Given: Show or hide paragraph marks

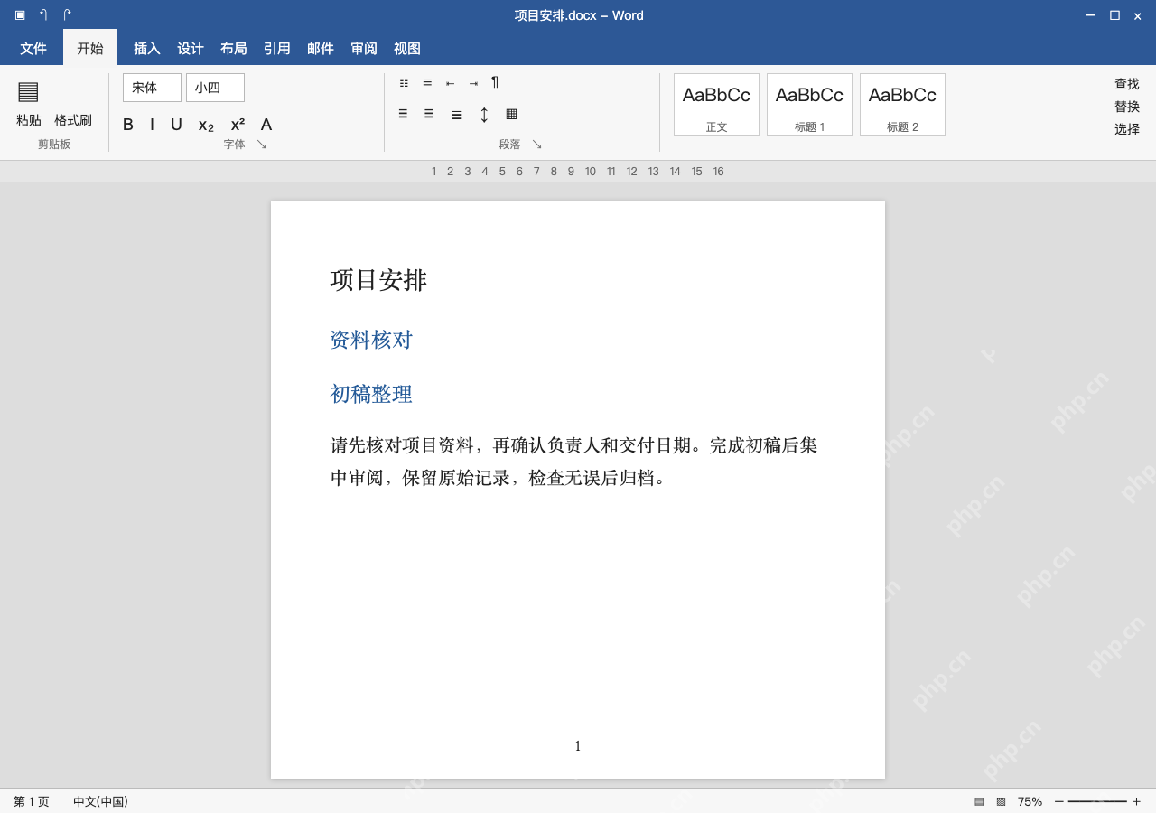Looking at the screenshot, I should coord(495,82).
